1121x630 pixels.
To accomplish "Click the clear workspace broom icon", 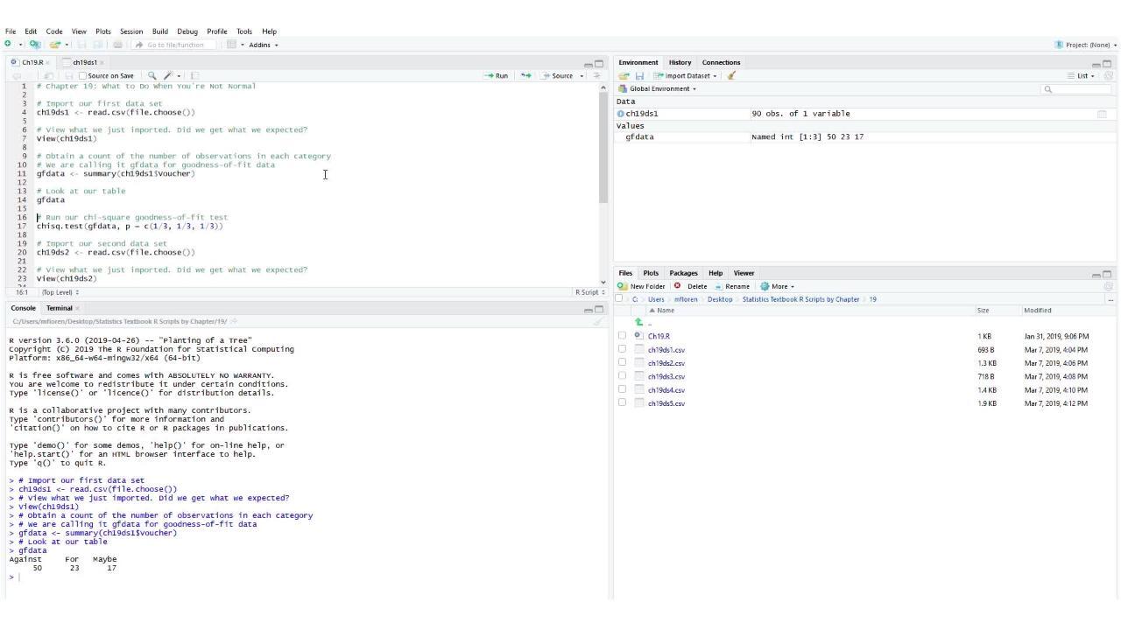I will pos(731,76).
